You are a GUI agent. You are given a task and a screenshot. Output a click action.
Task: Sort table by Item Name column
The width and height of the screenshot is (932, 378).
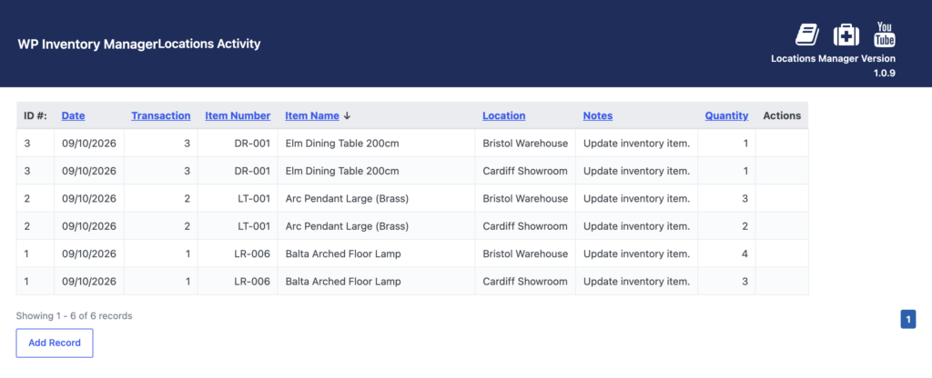point(312,115)
